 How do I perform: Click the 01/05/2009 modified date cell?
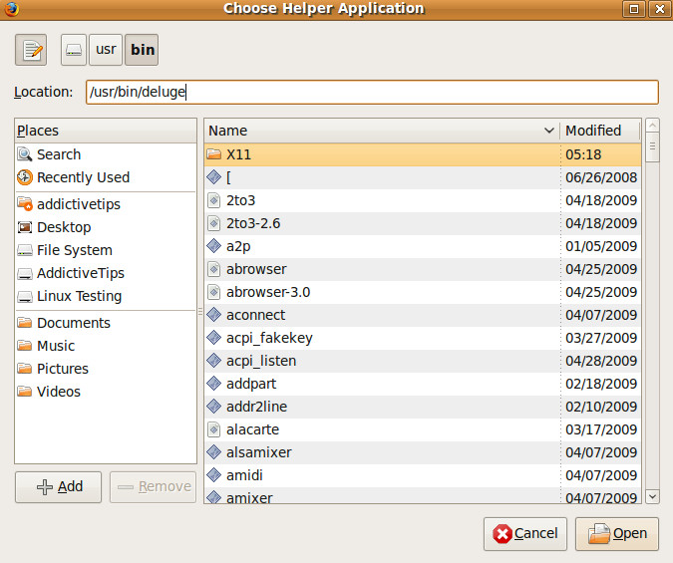pyautogui.click(x=601, y=246)
